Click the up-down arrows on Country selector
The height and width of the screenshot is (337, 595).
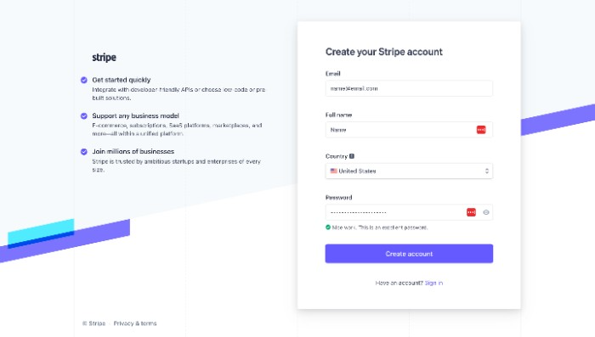click(487, 171)
